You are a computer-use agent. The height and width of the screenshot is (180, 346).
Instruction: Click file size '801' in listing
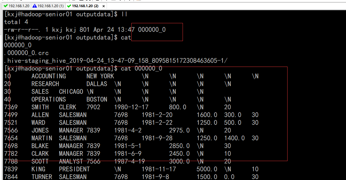[85, 30]
